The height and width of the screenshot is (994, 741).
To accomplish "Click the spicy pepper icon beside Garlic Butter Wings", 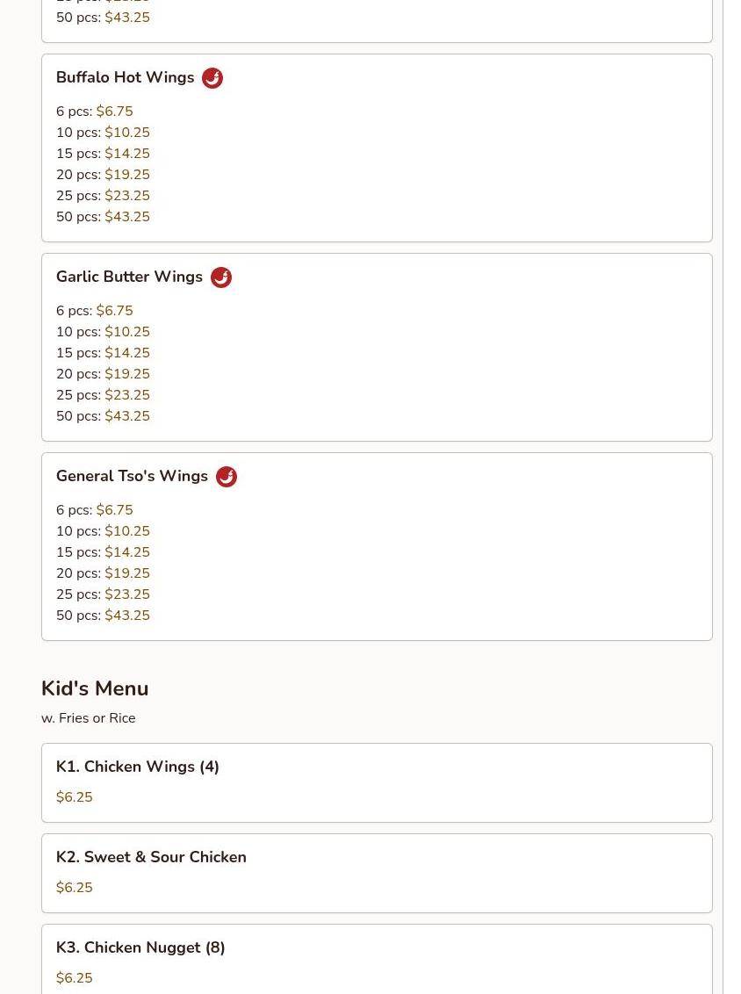I will click(x=221, y=277).
